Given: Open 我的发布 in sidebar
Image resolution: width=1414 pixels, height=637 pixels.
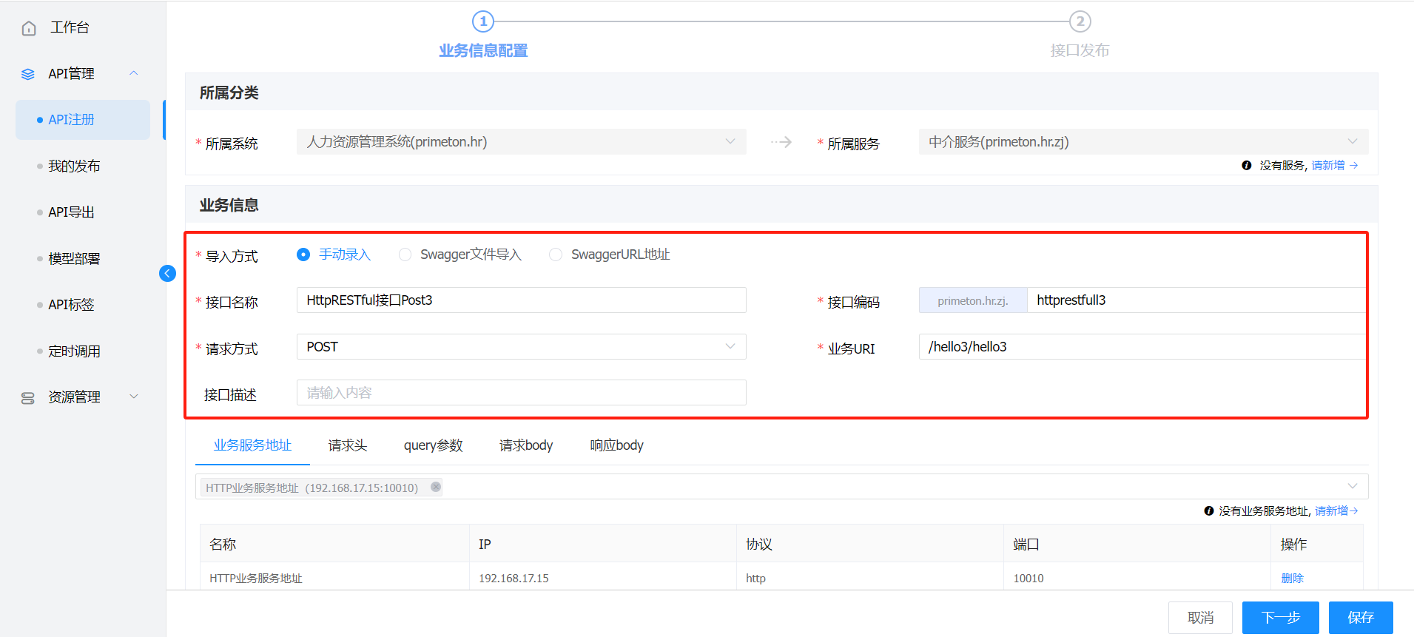Looking at the screenshot, I should tap(74, 166).
